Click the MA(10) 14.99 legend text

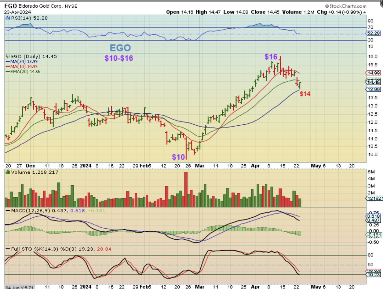pos(24,66)
